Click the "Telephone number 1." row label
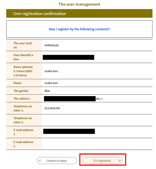The width and height of the screenshot is (156, 169). click(23, 108)
